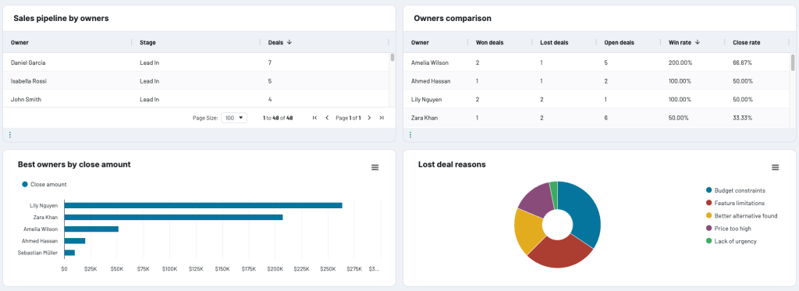Click Ahmed Hassan in Owners comparison table
Screen dimensions: 799x291
point(431,81)
